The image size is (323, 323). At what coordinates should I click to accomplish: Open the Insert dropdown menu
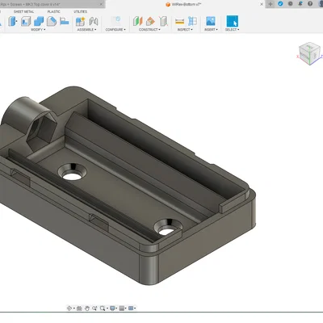point(211,30)
